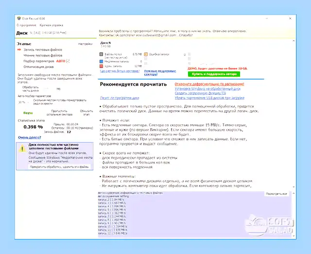Select 'Запись тестовых файлов' stage
The width and height of the screenshot is (311, 254).
pyautogui.click(x=43, y=50)
